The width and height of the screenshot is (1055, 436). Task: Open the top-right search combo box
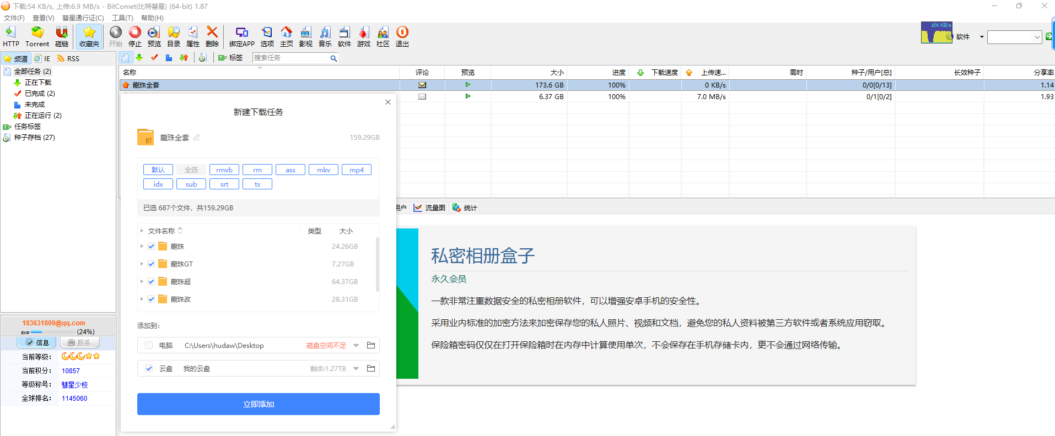(x=1014, y=37)
